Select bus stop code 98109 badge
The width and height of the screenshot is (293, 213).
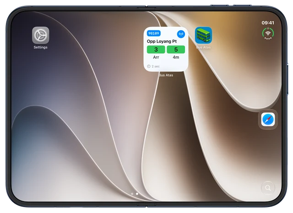click(154, 33)
